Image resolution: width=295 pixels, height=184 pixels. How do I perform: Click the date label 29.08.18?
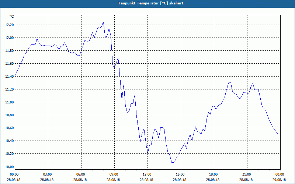click(x=279, y=180)
